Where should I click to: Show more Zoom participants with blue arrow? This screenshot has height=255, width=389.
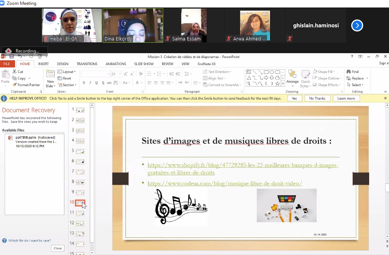click(x=357, y=25)
